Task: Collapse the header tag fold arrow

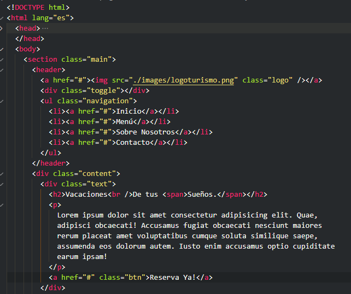Action: (2, 70)
